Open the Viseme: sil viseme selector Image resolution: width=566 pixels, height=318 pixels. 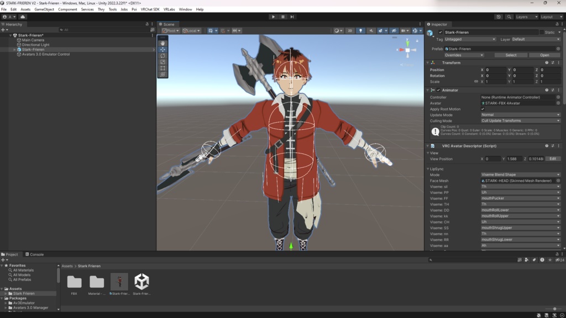click(x=520, y=188)
